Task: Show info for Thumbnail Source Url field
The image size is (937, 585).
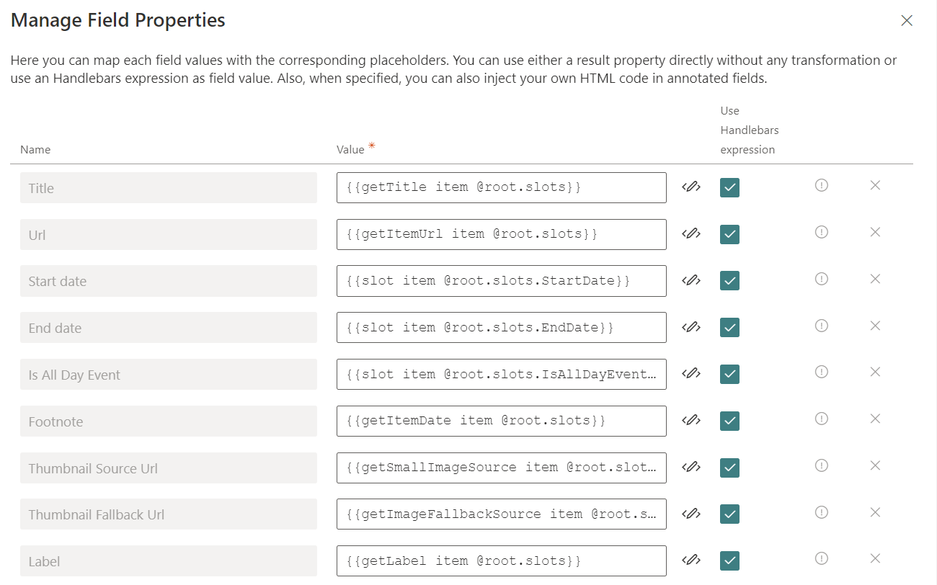Action: 821,465
